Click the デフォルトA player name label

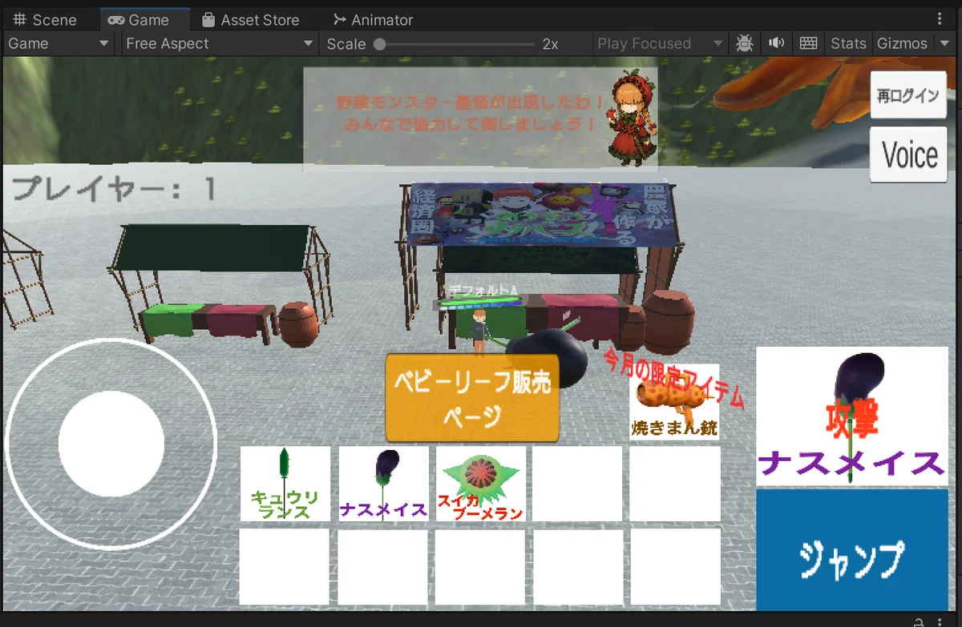pos(483,289)
